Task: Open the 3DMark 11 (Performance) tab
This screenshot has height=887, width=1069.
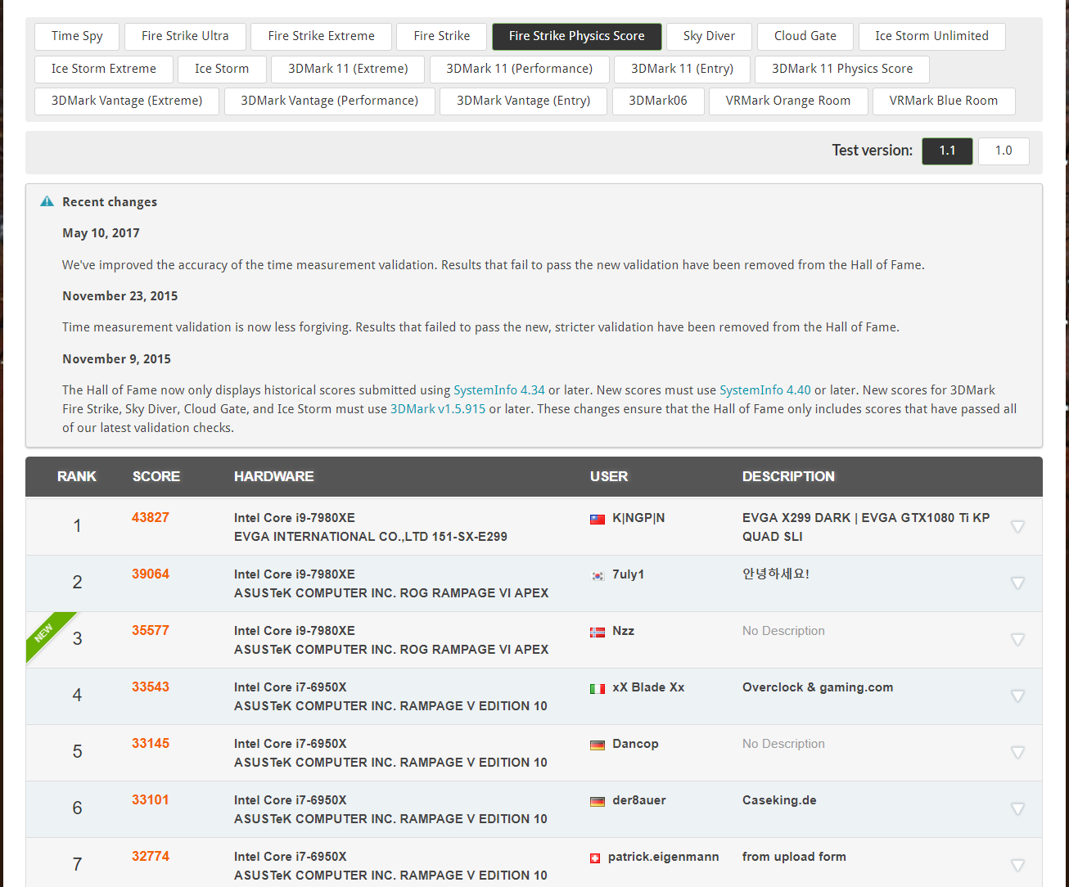Action: (520, 69)
